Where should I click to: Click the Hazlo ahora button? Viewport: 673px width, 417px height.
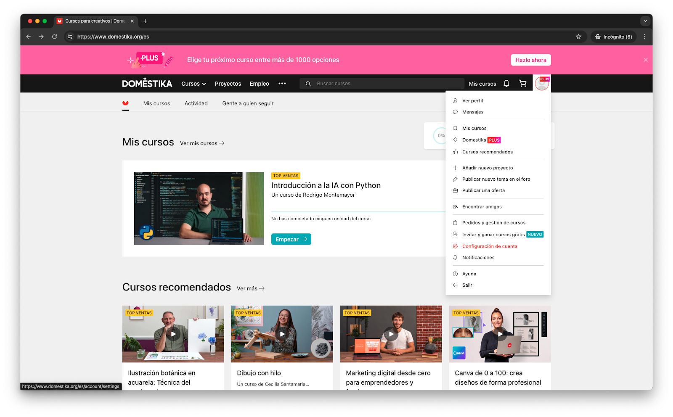(531, 60)
